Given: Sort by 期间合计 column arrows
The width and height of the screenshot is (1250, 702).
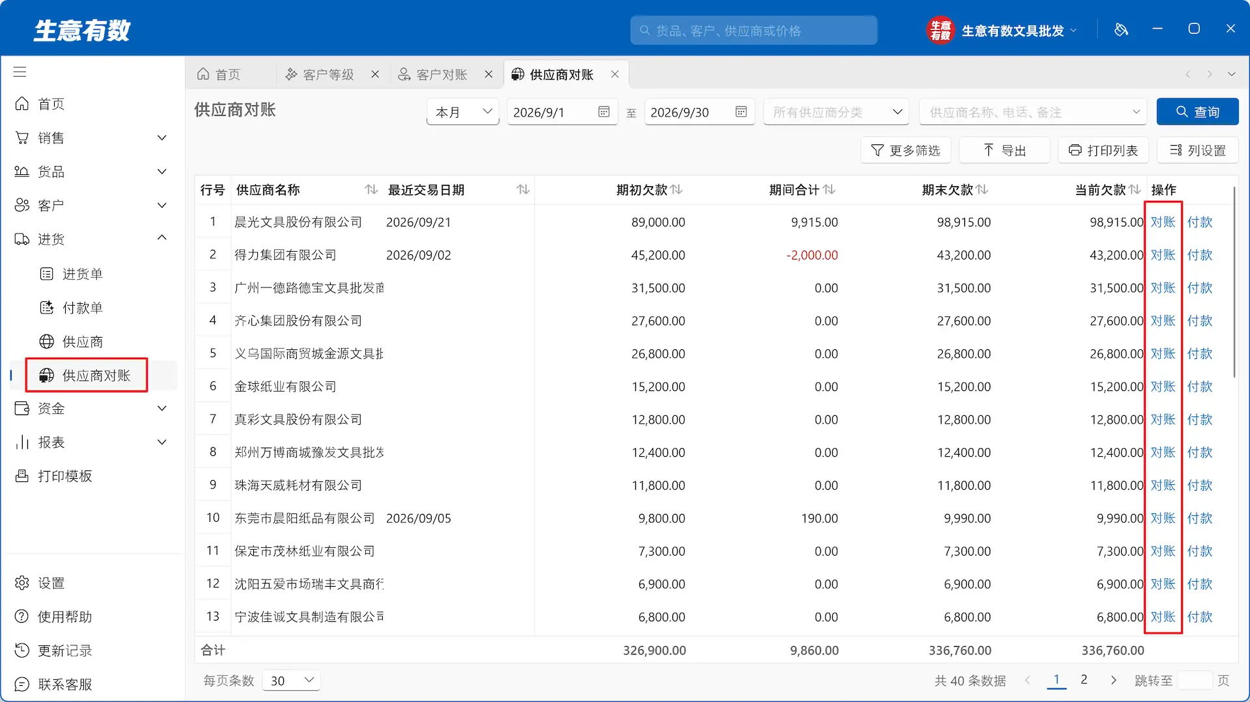Looking at the screenshot, I should coord(829,189).
